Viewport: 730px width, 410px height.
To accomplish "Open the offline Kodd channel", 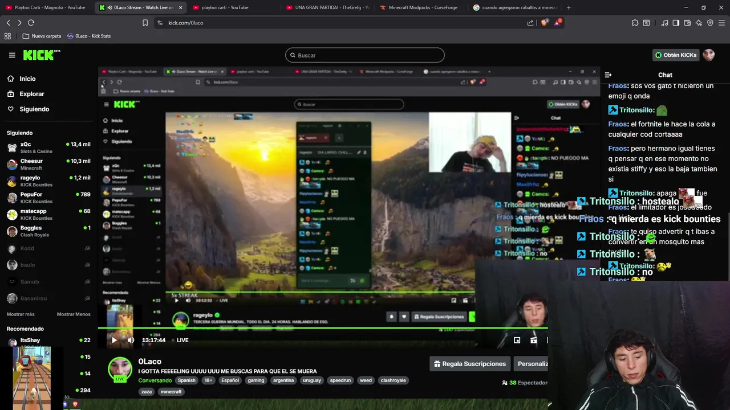I will click(x=48, y=248).
